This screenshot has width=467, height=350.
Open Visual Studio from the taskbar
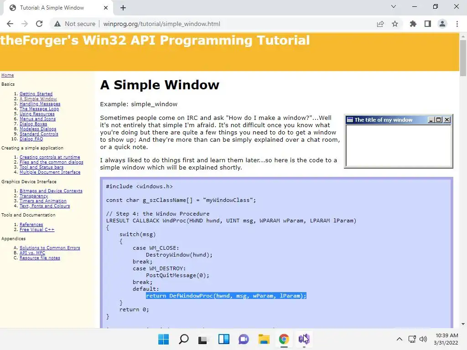coord(304,339)
